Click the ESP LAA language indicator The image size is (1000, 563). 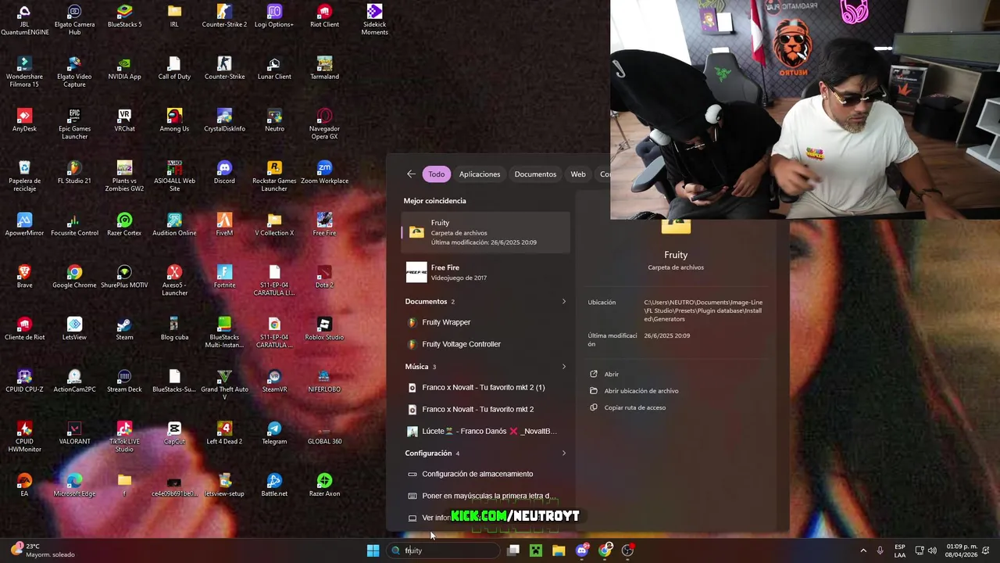coord(900,550)
